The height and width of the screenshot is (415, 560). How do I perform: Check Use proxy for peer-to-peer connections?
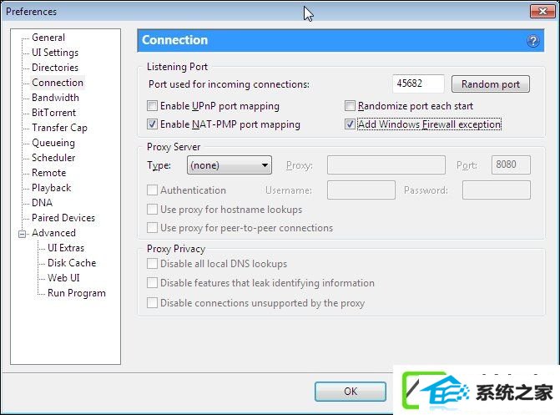152,228
